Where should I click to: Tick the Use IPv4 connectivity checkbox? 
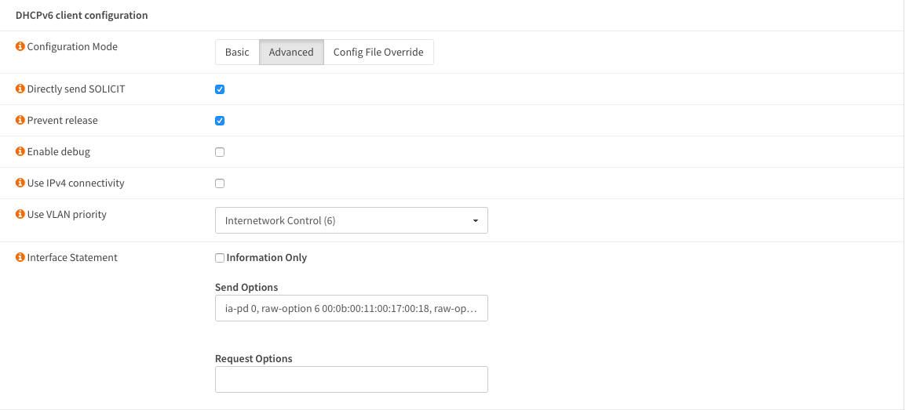click(x=220, y=183)
